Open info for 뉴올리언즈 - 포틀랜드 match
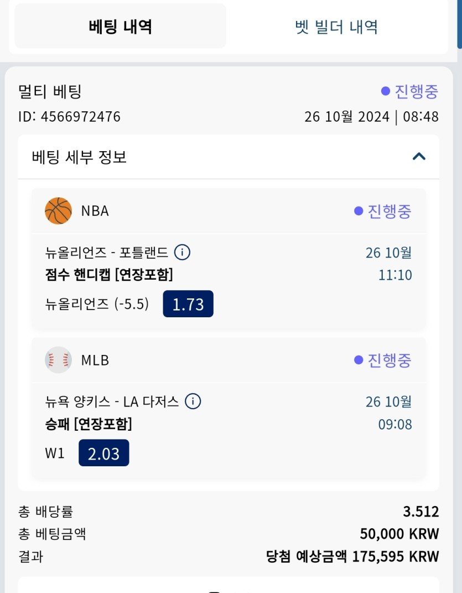462x593 pixels. [x=182, y=252]
